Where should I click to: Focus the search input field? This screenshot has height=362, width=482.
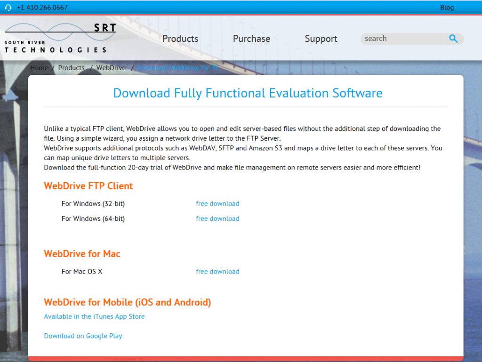[x=402, y=39]
